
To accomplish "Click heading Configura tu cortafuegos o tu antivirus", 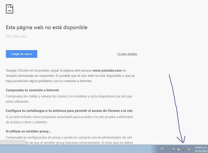I will coord(69,111).
